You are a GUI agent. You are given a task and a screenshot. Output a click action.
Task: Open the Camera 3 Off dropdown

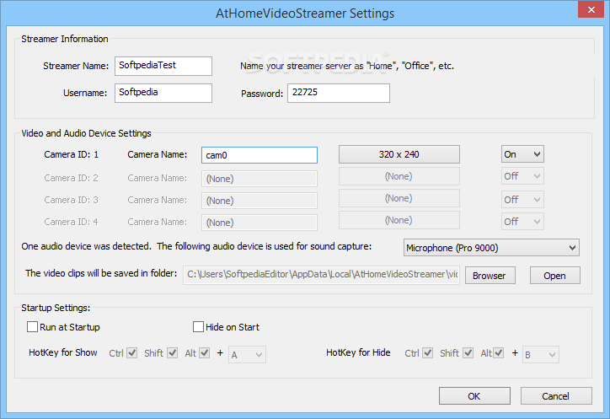pyautogui.click(x=522, y=200)
